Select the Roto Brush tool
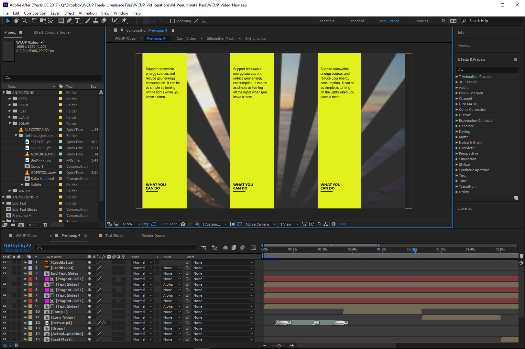Screen dimensions: 525x349 pyautogui.click(x=114, y=21)
